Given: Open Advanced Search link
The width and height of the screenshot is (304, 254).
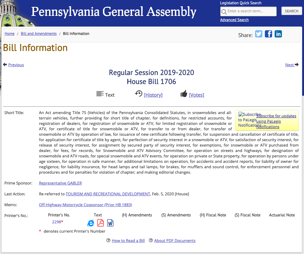Looking at the screenshot, I should (234, 20).
